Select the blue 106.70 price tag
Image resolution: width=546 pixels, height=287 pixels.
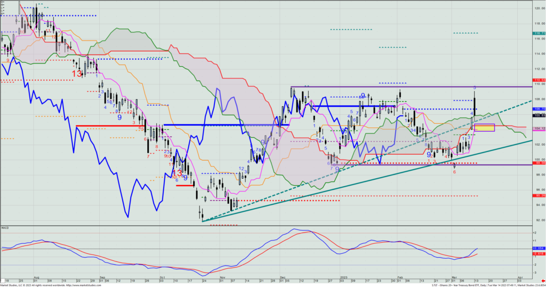pos(539,109)
